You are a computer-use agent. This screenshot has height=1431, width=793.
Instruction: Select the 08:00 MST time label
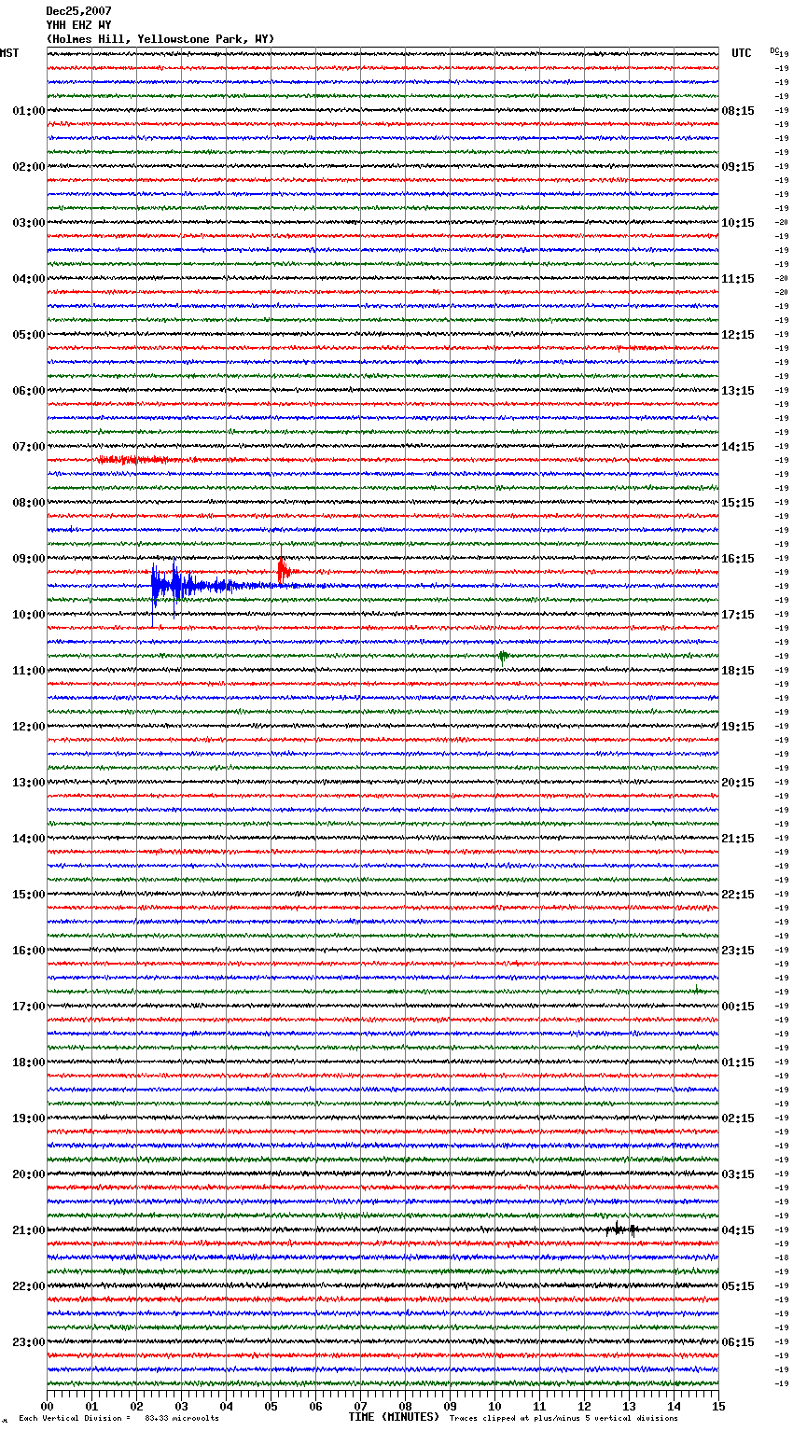[x=28, y=503]
